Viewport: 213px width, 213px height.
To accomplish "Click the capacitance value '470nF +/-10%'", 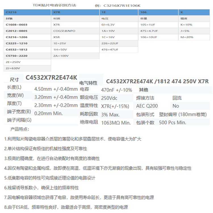I will point(116,90).
